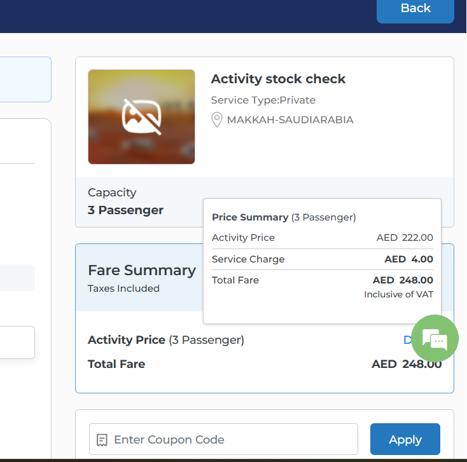Click the partially hidden Details link
This screenshot has height=462, width=467.
pyautogui.click(x=408, y=340)
